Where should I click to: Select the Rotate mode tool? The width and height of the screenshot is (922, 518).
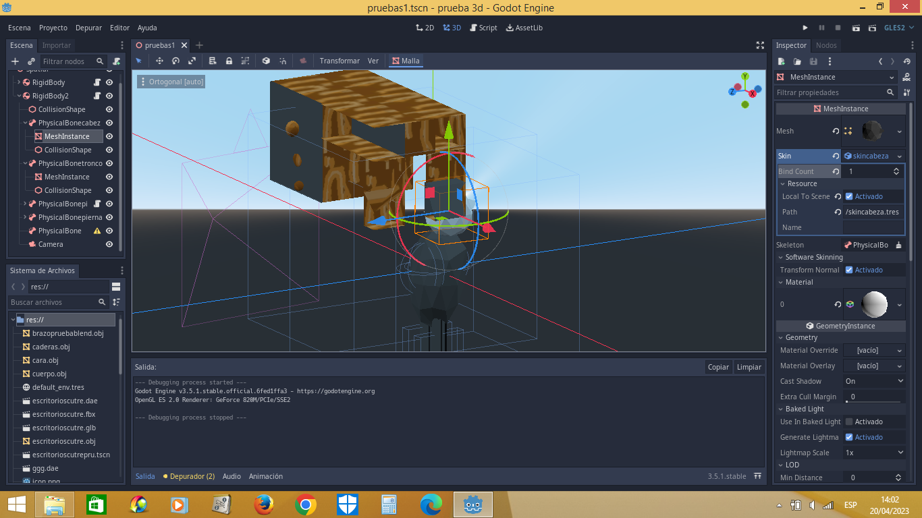(175, 61)
